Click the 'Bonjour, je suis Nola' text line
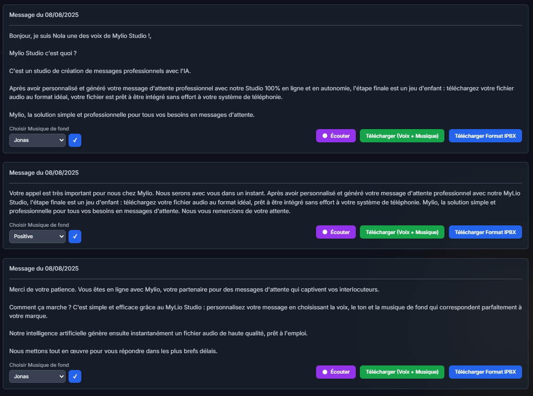 80,36
